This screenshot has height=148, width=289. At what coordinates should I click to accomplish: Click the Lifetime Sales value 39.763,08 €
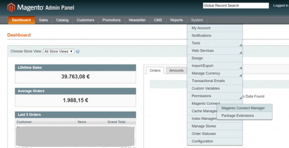coord(75,77)
